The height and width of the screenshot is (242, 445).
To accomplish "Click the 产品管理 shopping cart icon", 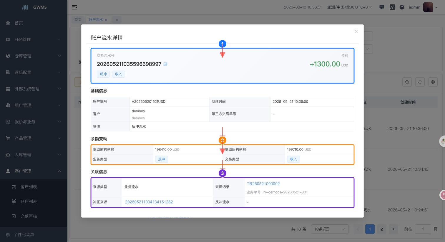I will [x=8, y=138].
